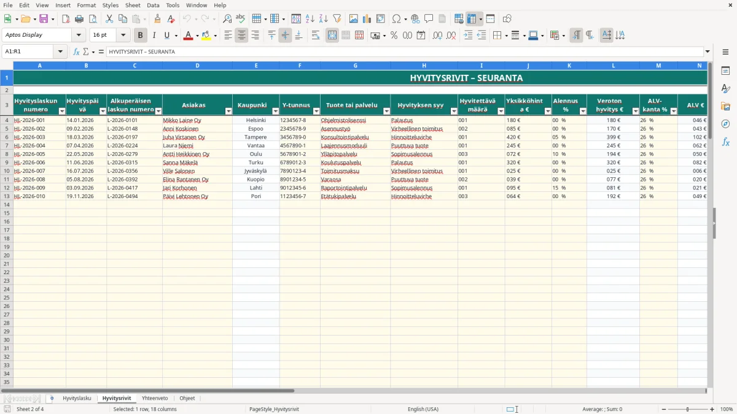Sort descending with the Z-A icon
This screenshot has height=414, width=737.
tap(324, 19)
